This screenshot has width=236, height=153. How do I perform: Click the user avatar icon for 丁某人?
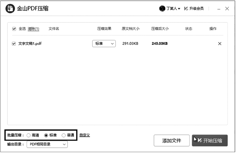click(x=162, y=9)
